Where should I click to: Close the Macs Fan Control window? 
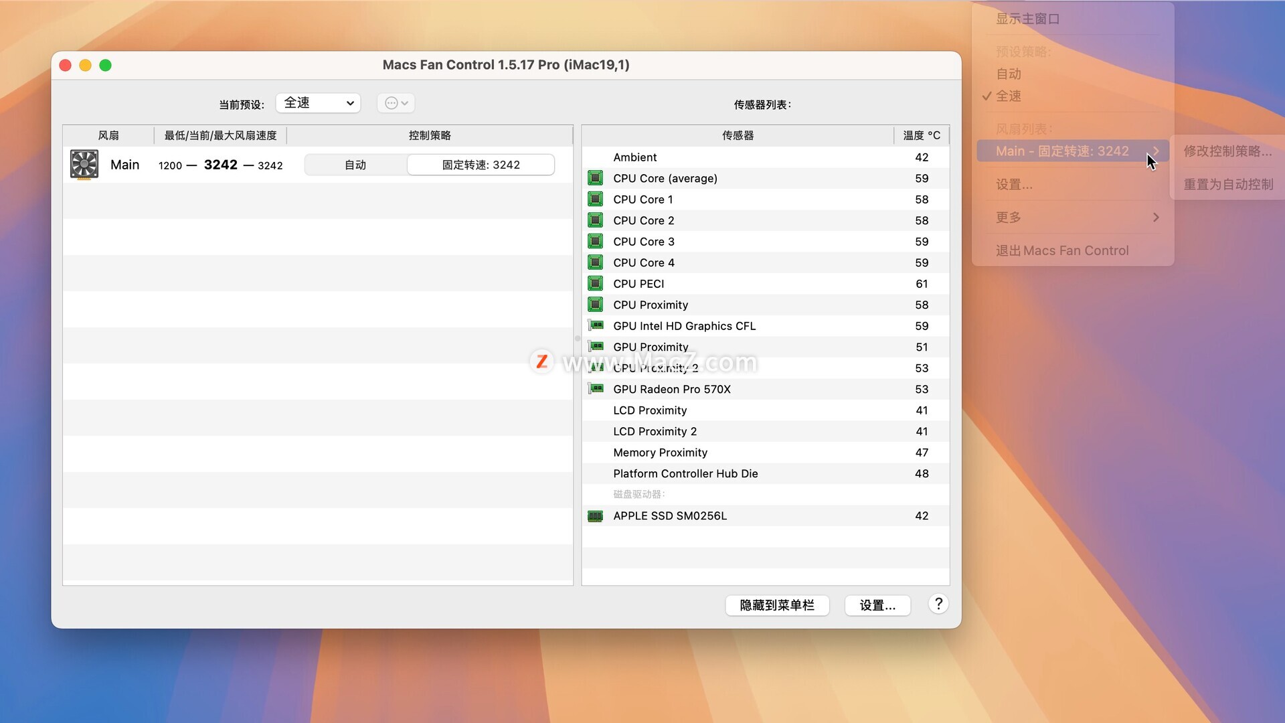65,65
